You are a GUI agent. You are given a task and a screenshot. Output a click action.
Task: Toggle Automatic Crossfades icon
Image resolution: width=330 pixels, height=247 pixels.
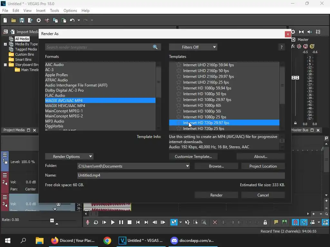point(304,222)
